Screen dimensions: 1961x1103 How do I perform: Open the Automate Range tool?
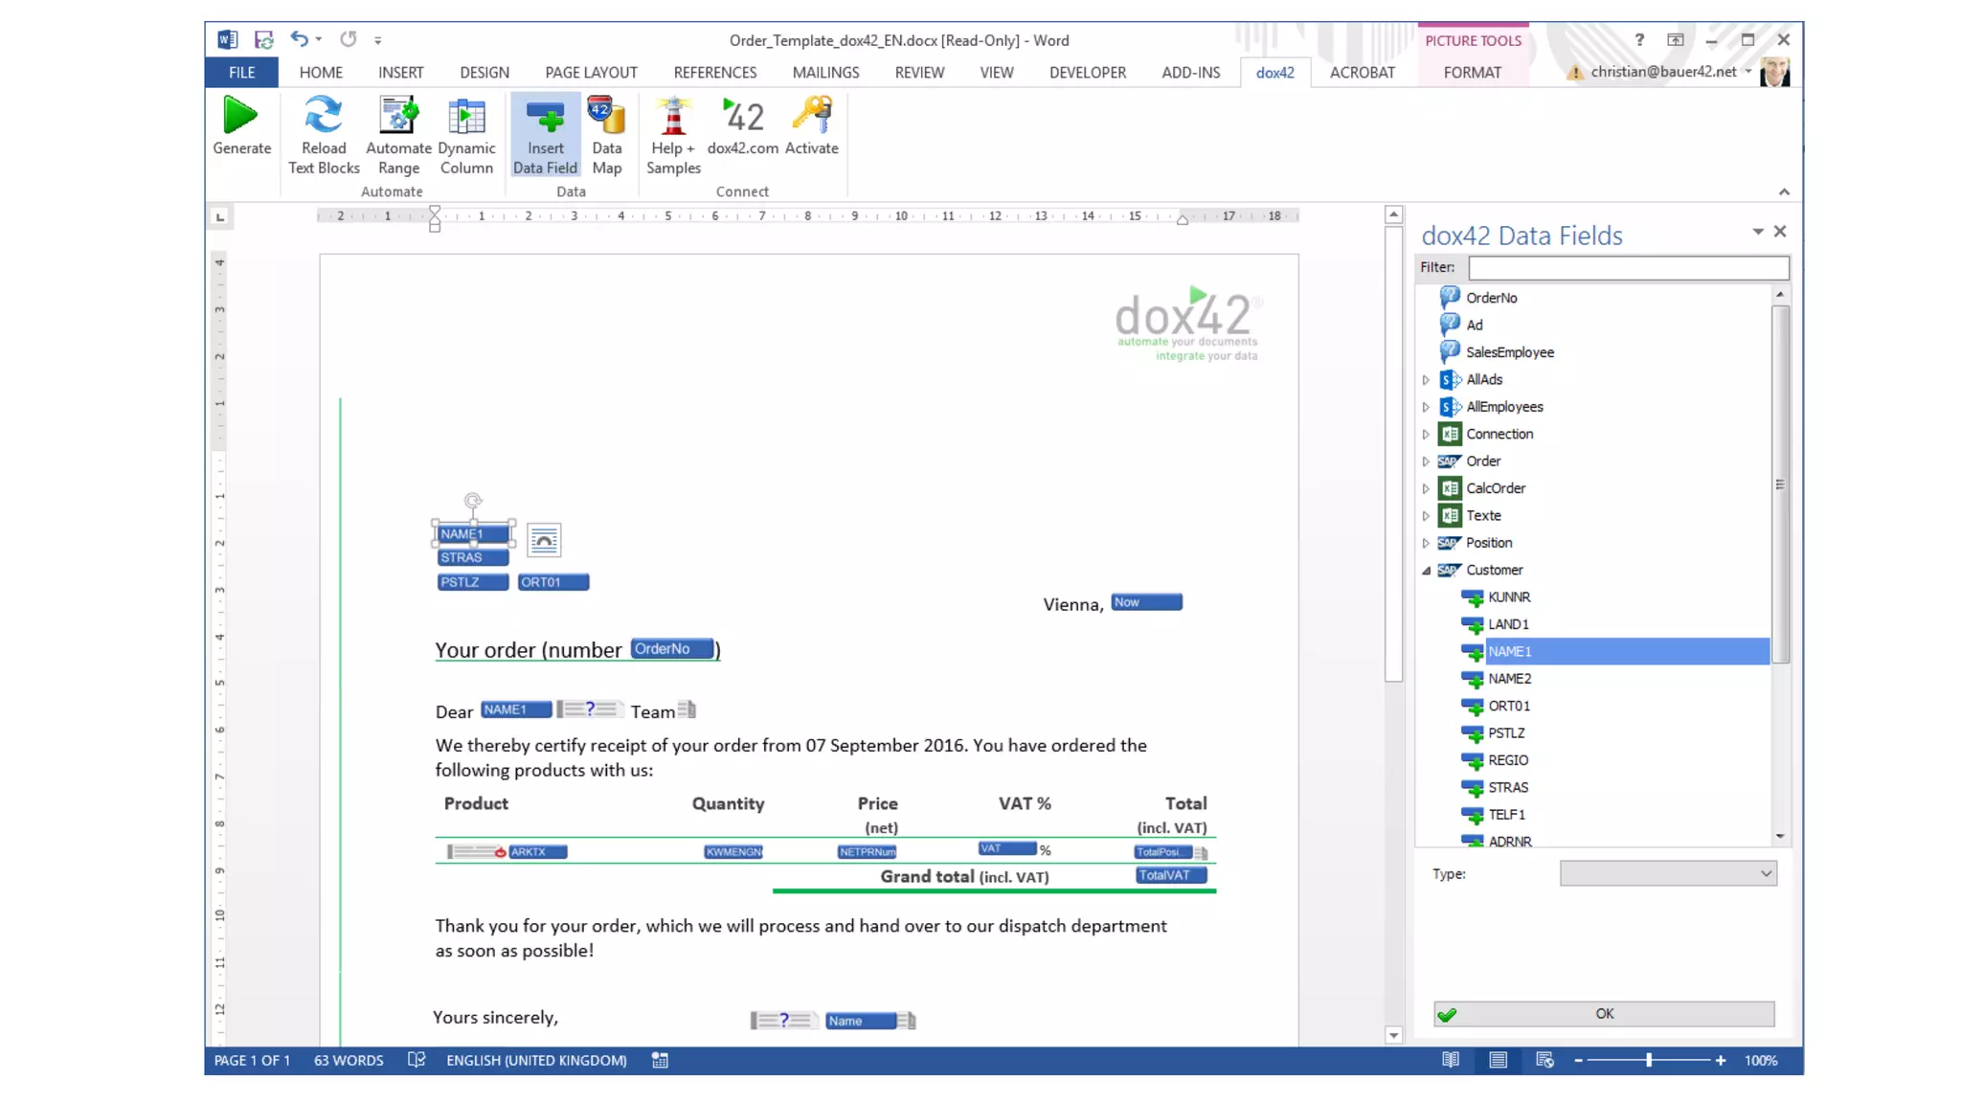point(398,116)
